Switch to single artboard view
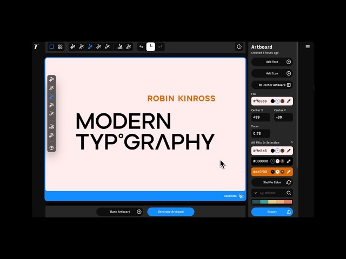Viewport: 346px width, 259px height. click(52, 47)
